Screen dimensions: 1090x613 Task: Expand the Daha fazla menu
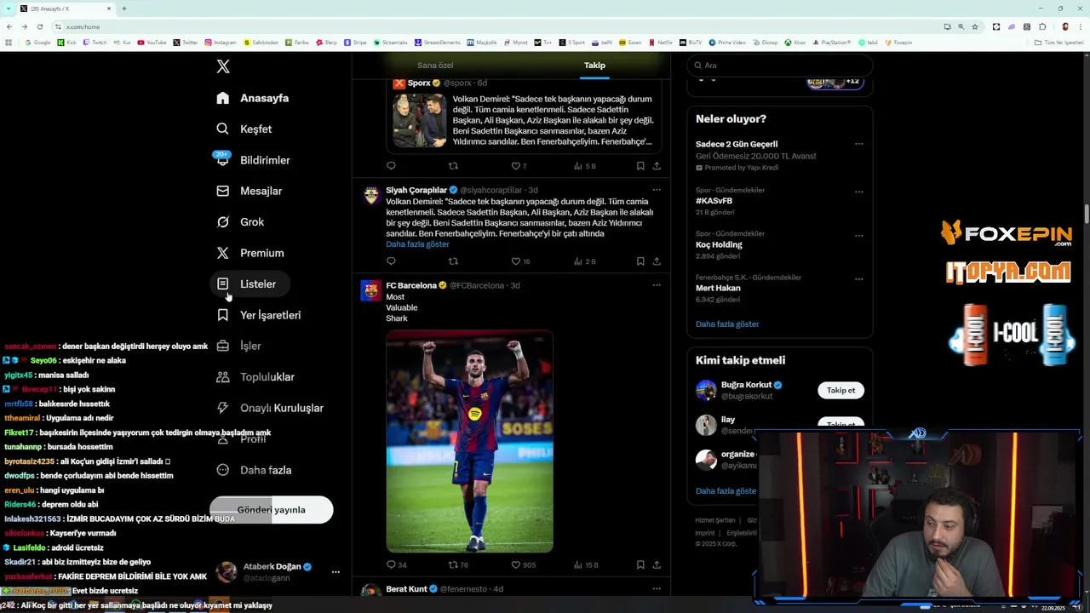[254, 470]
